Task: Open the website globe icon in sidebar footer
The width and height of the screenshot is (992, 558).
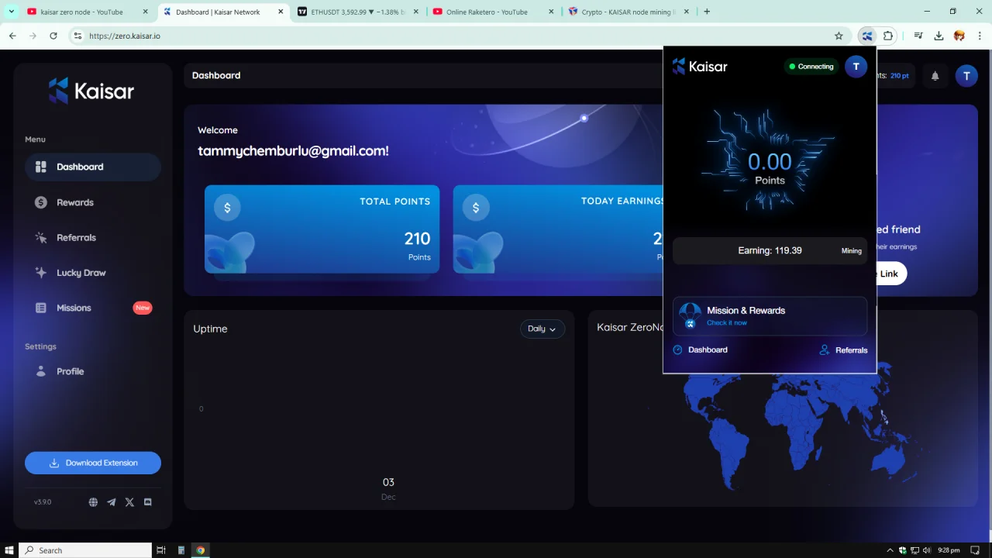Action: click(x=93, y=502)
